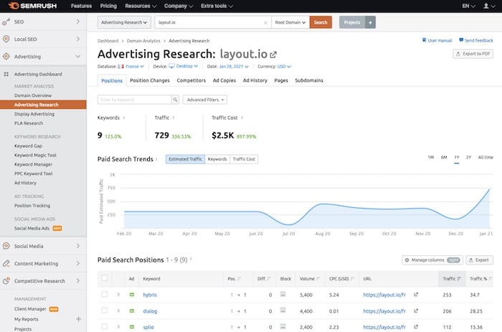This screenshot has width=502, height=332.
Task: Open the Root Domain dropdown
Action: click(290, 22)
